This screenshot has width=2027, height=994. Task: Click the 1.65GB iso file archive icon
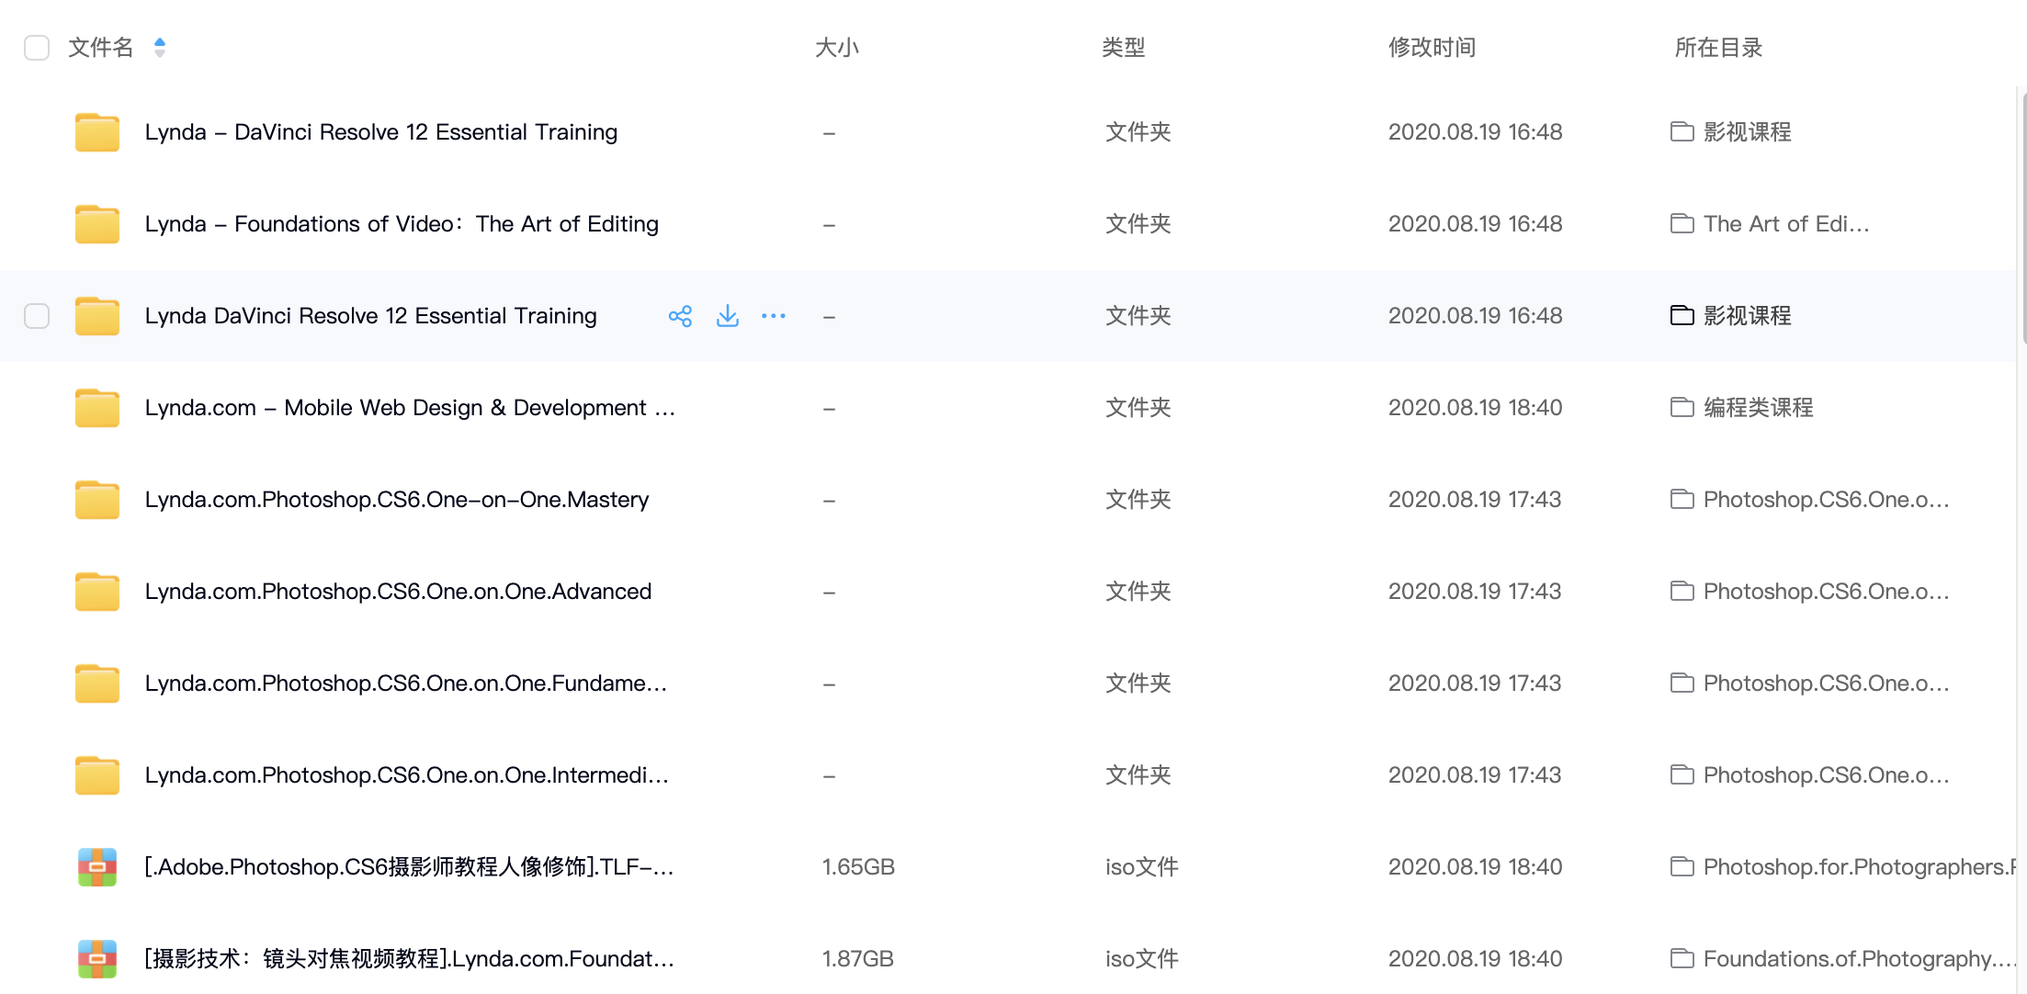point(97,867)
